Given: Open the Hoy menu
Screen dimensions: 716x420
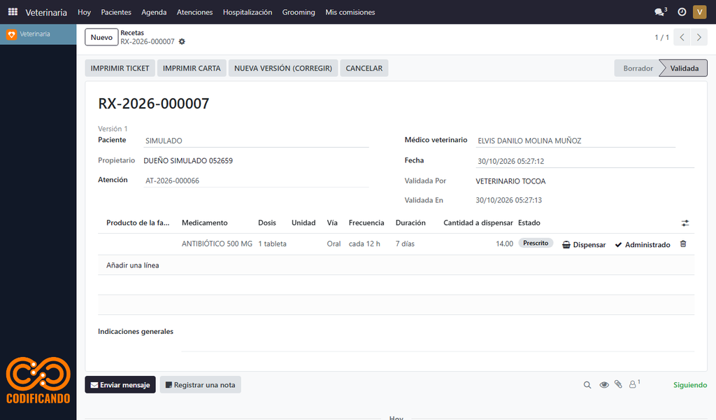Looking at the screenshot, I should tap(84, 12).
